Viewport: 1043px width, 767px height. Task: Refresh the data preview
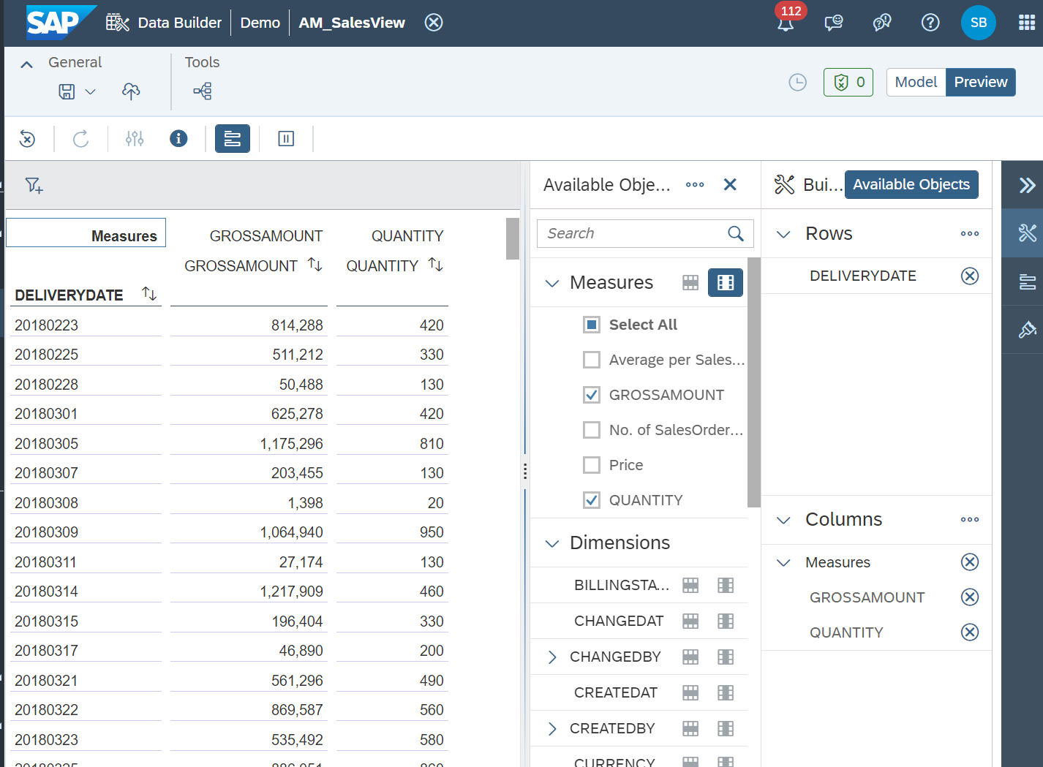(x=80, y=138)
